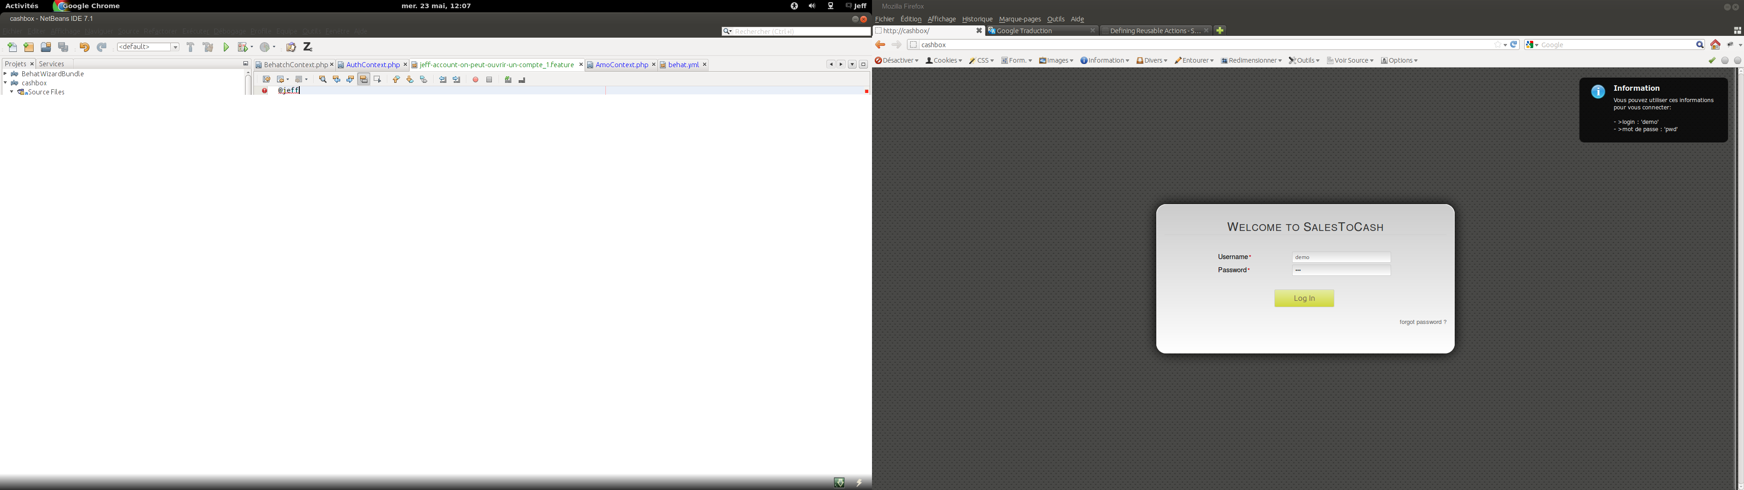
Task: Expand the BehatWizardBundle project node
Action: (x=5, y=74)
